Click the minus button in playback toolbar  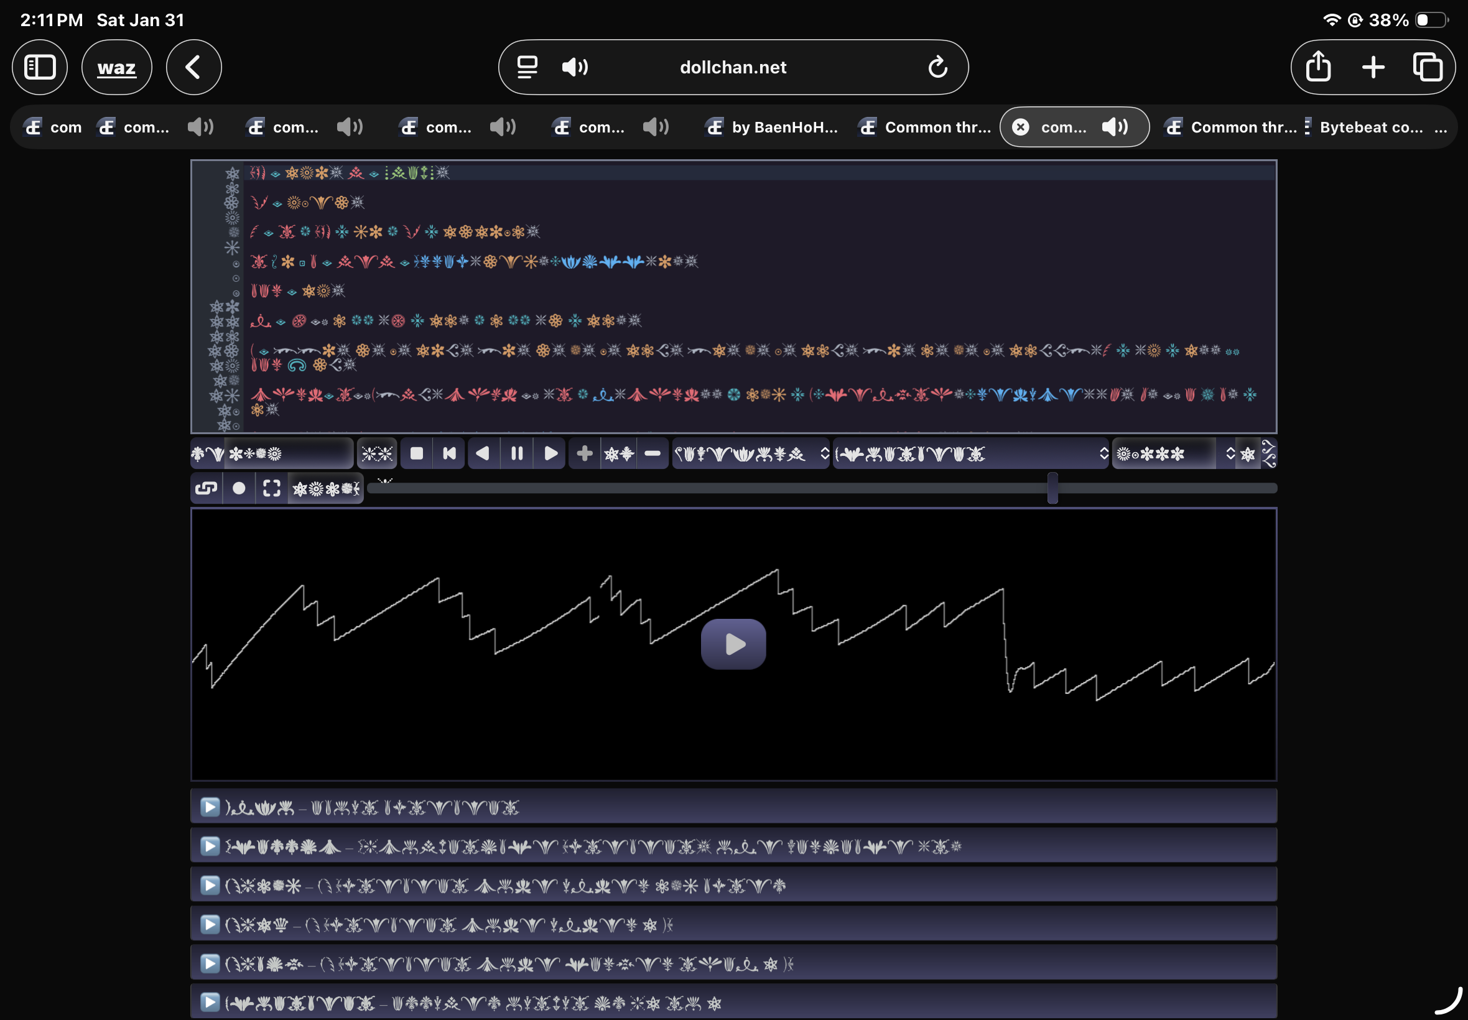[653, 454]
